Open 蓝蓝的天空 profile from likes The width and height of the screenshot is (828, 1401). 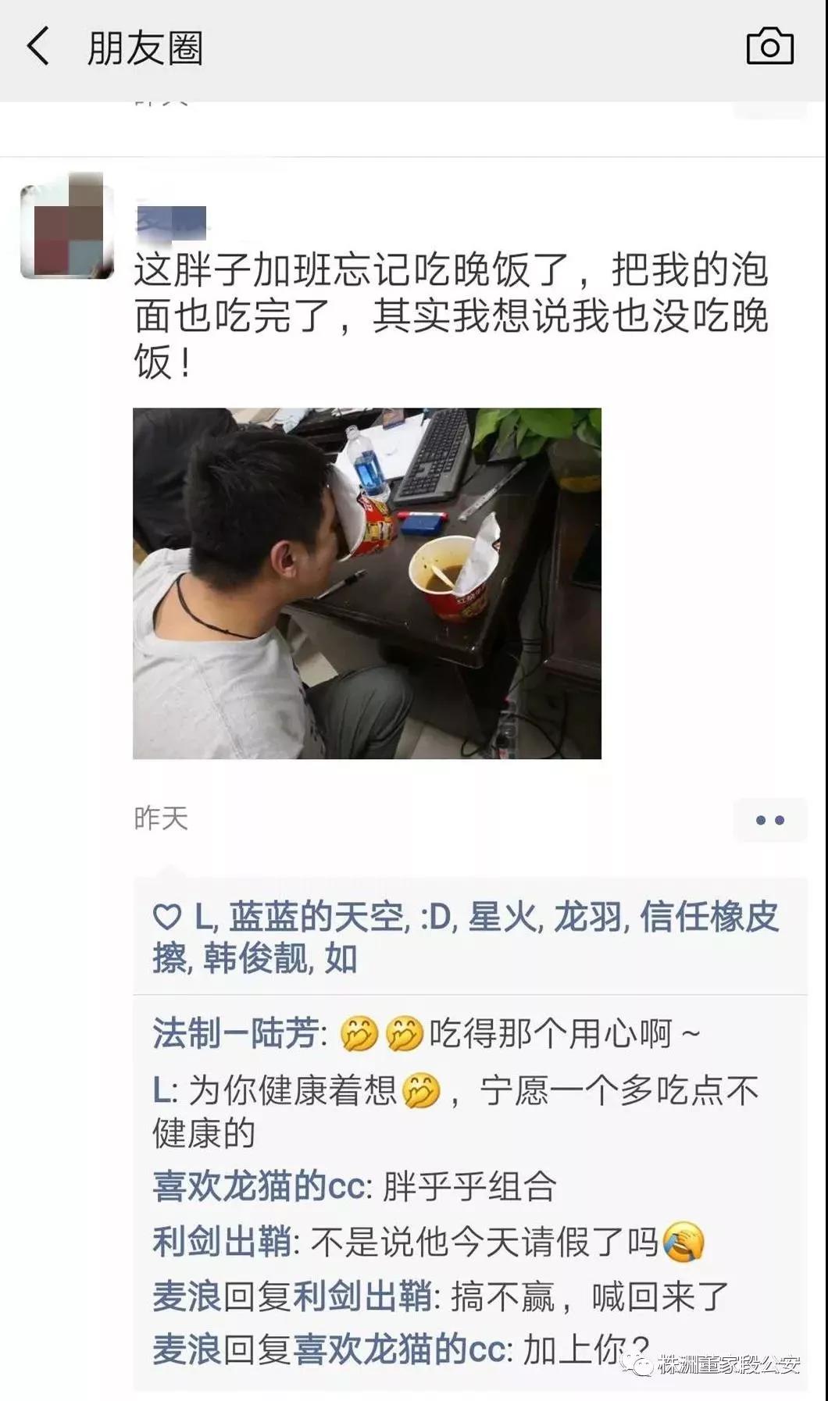[x=316, y=916]
